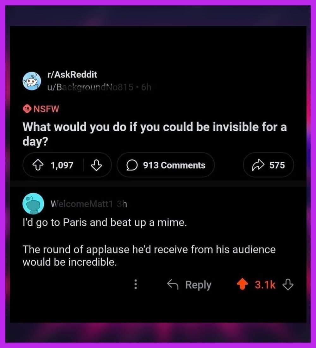Downvote the AskReddit post
Viewport: 316px width, 348px height.
(x=96, y=165)
